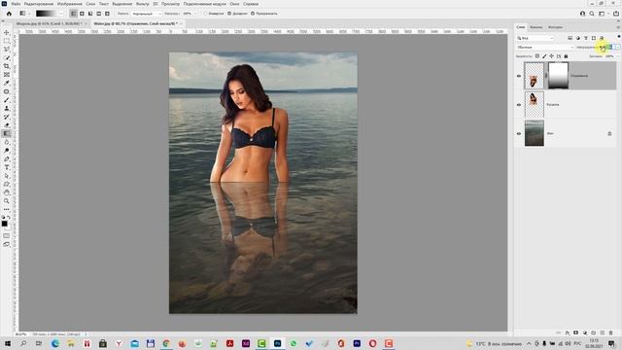Click the Home icon in options bar
This screenshot has width=622, height=350.
[x=9, y=14]
